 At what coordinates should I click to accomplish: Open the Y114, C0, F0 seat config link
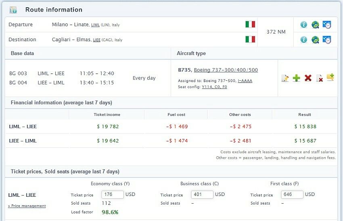pos(214,87)
